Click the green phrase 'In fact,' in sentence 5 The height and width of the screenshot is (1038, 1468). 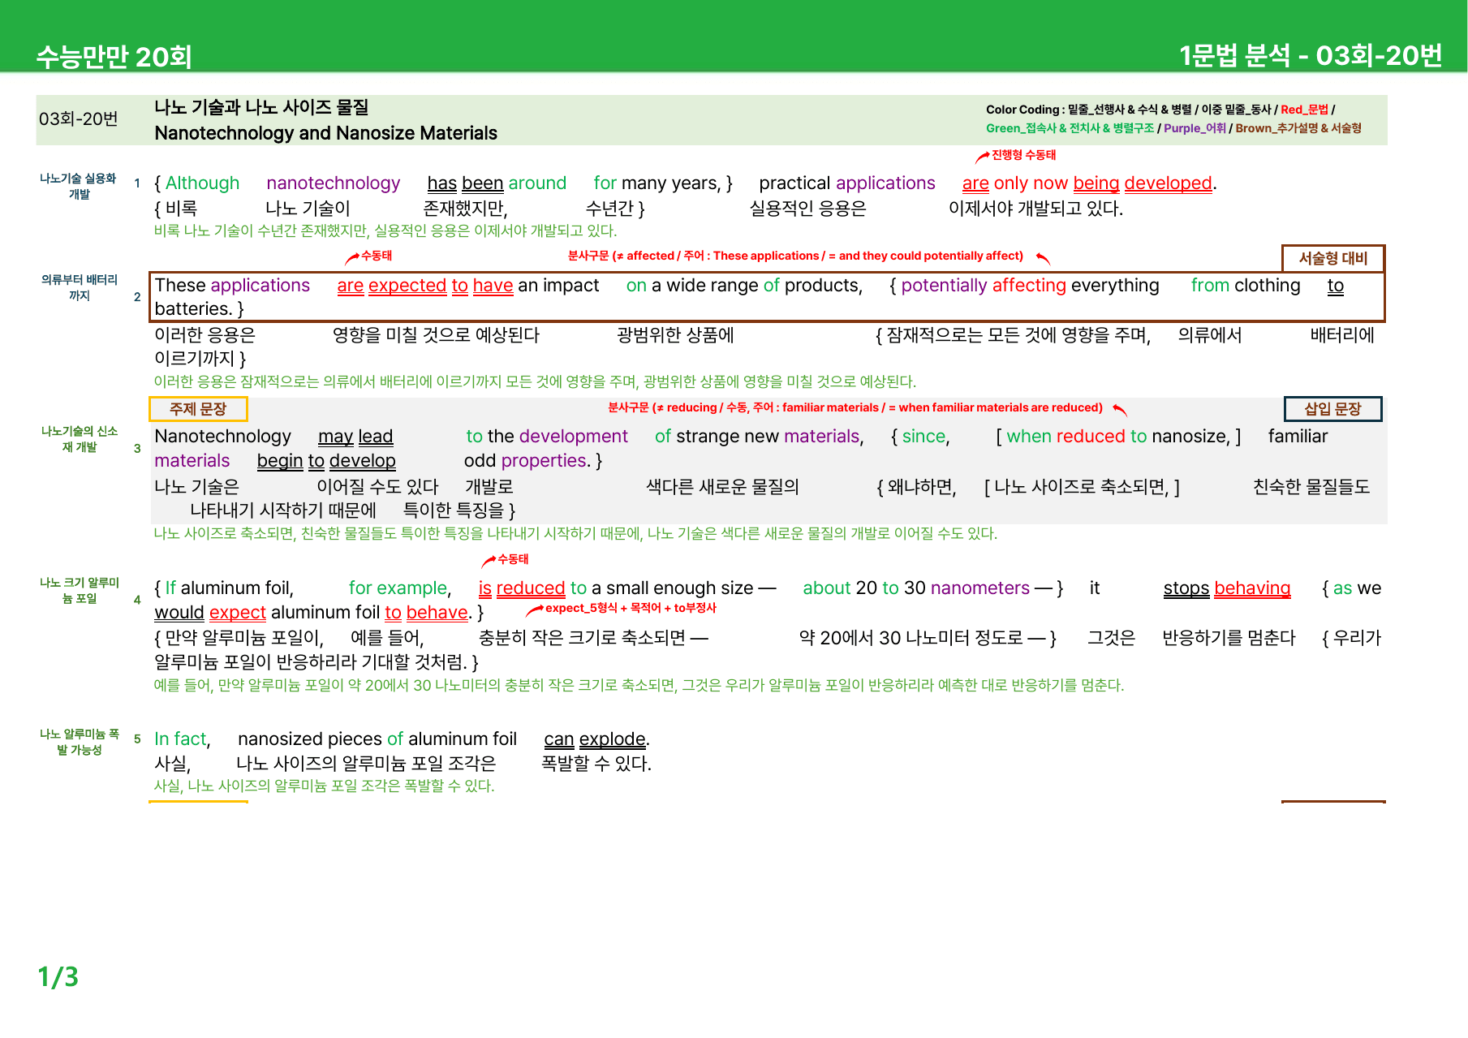click(x=183, y=739)
